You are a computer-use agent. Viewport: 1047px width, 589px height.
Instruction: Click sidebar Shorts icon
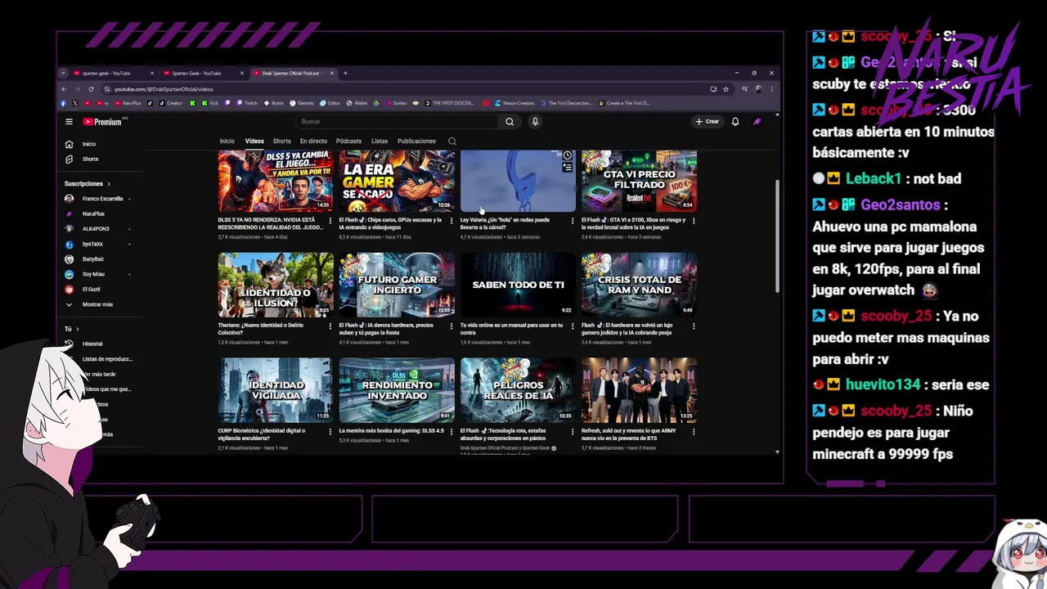[x=69, y=160]
